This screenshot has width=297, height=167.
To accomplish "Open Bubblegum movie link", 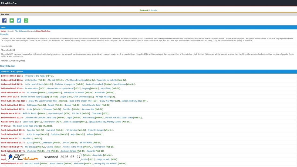I will (31, 105).
